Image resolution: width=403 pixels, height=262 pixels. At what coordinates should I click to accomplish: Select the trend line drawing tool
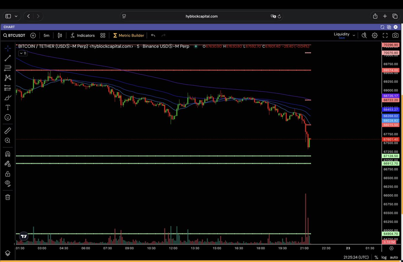coord(8,58)
